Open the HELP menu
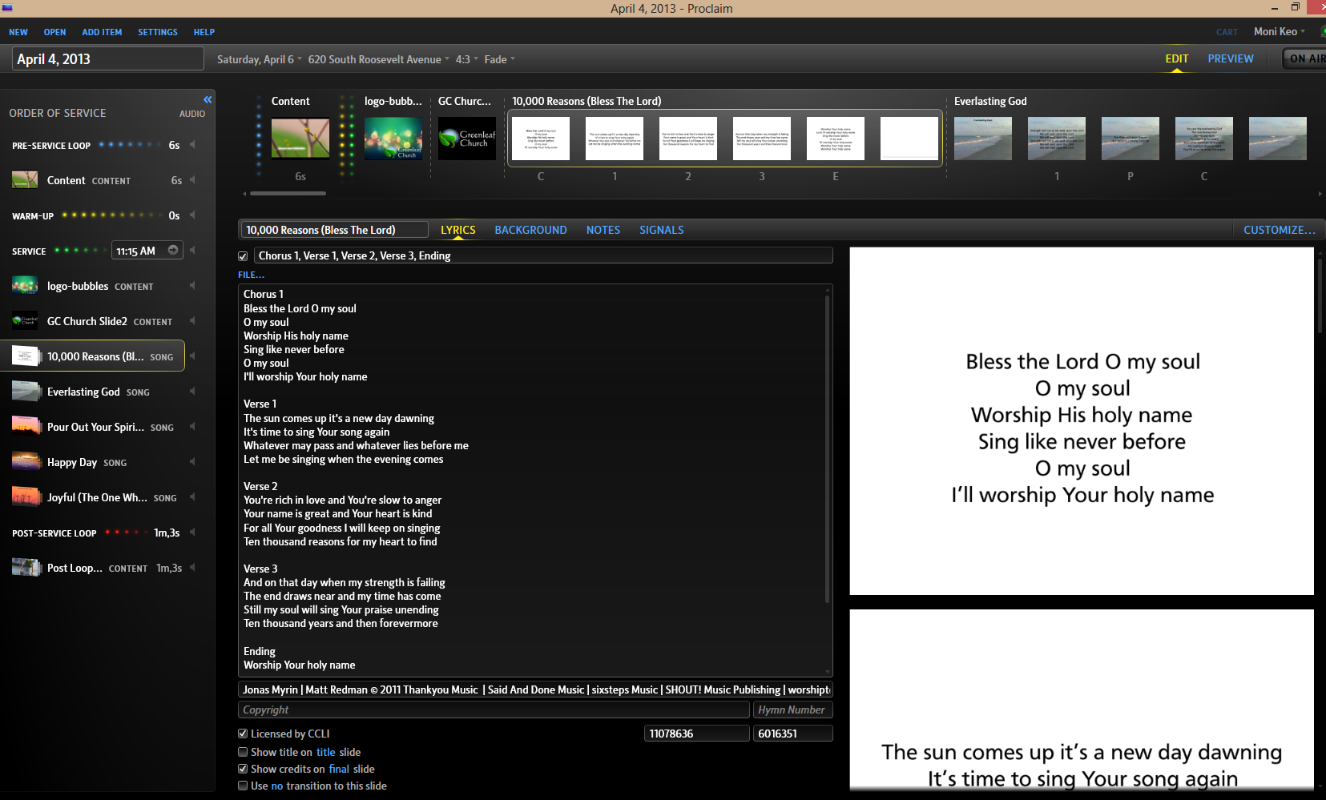This screenshot has height=800, width=1326. tap(204, 32)
